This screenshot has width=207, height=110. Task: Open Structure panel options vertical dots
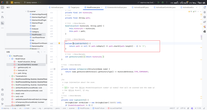[x=41, y=52]
